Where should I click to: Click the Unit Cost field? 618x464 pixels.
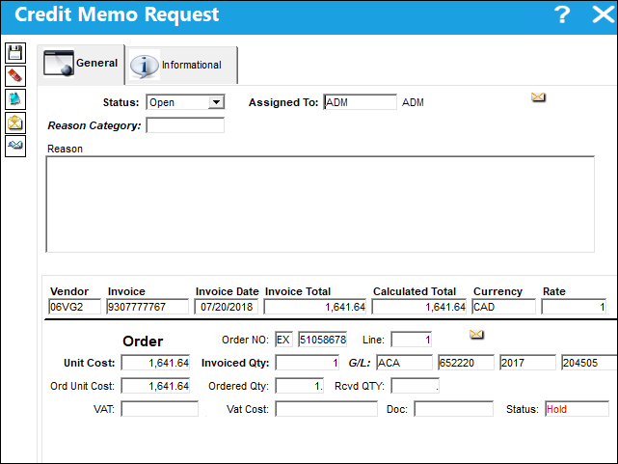point(155,363)
